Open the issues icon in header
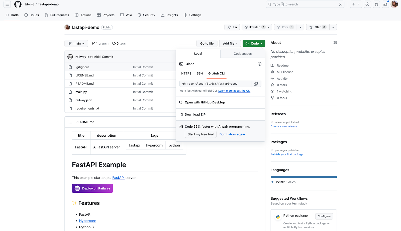 pyautogui.click(x=367, y=4)
